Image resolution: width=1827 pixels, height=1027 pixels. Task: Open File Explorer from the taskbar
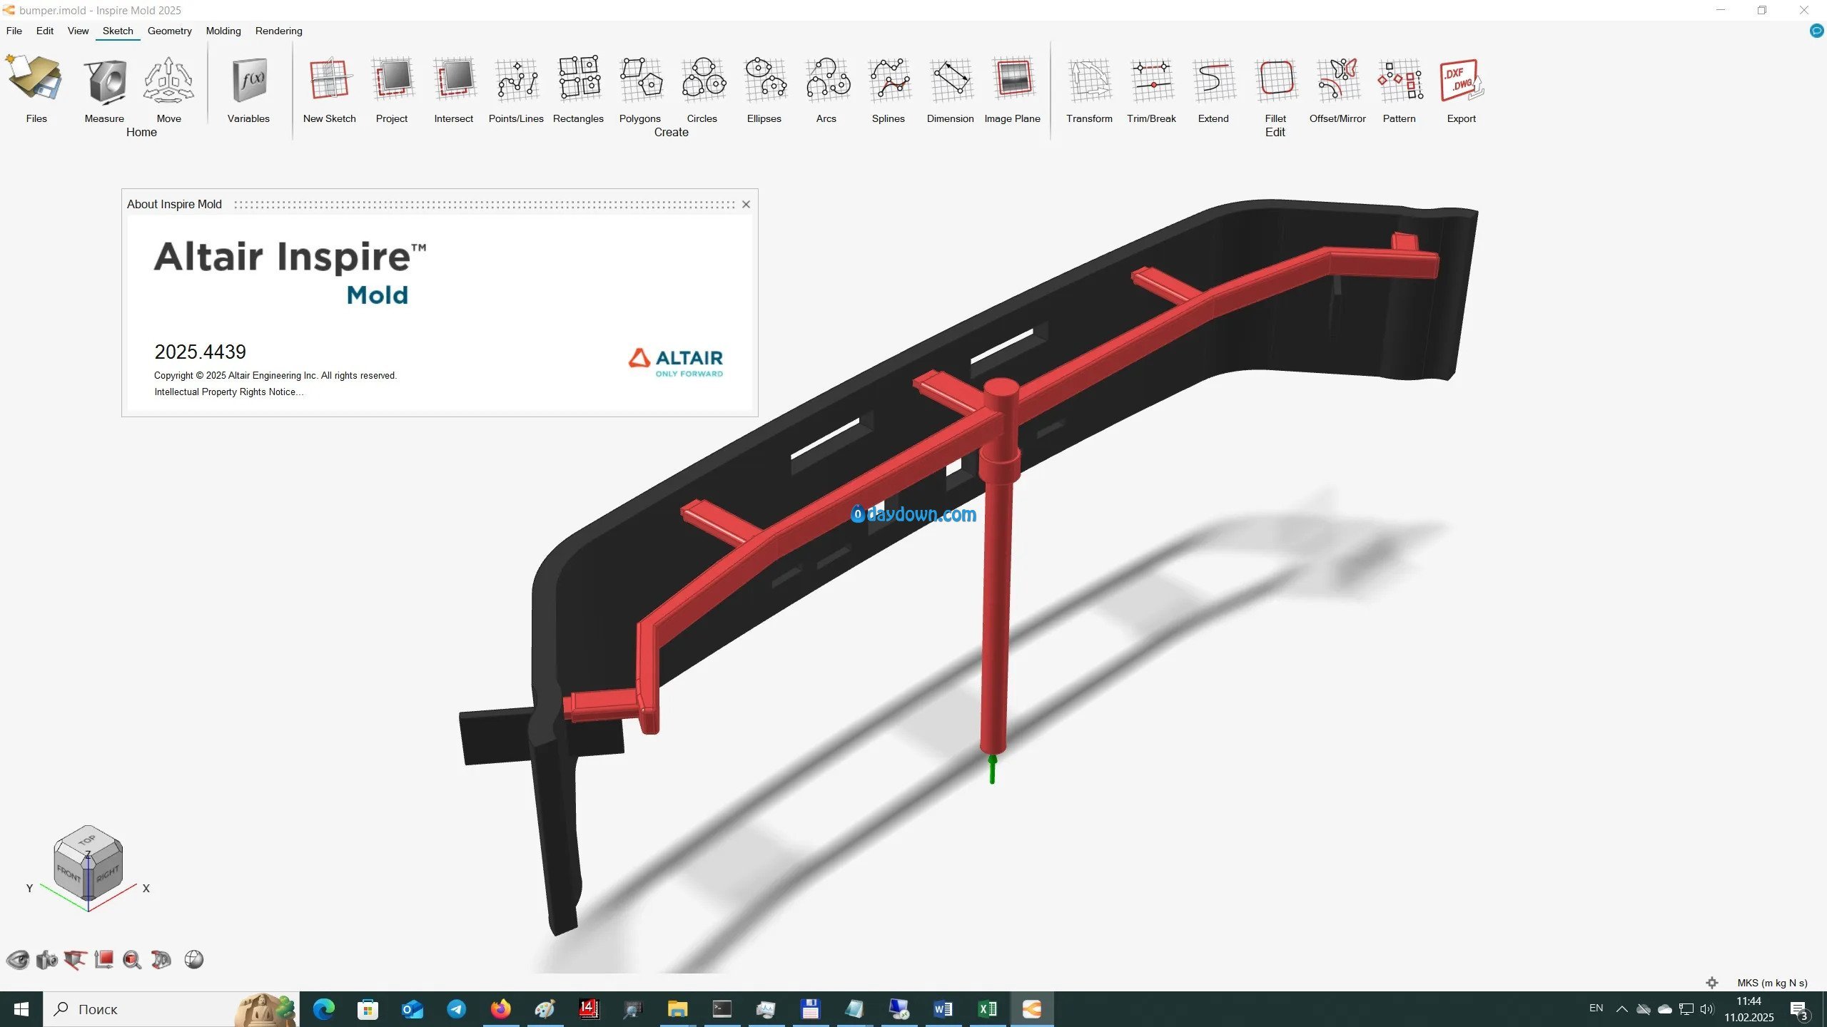(x=677, y=1009)
